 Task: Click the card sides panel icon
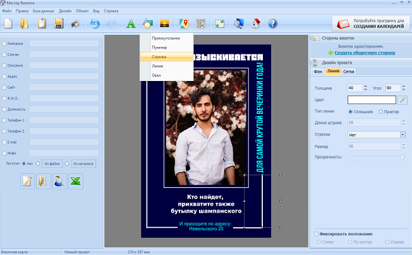315,38
